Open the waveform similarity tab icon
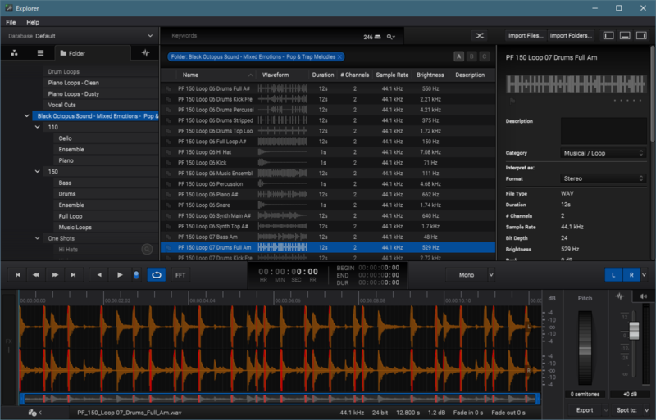The height and width of the screenshot is (420, 656). click(x=145, y=53)
